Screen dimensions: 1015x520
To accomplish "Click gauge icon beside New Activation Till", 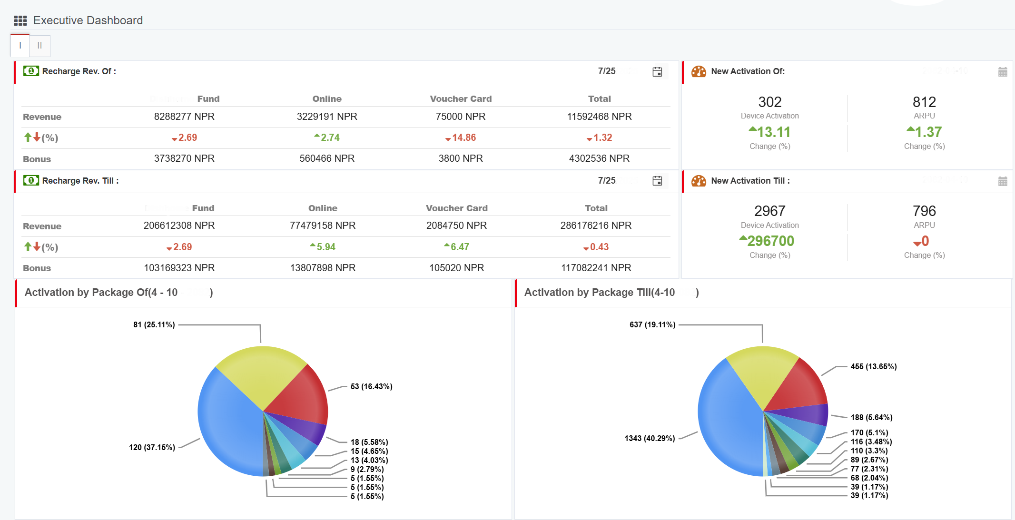I will 699,181.
